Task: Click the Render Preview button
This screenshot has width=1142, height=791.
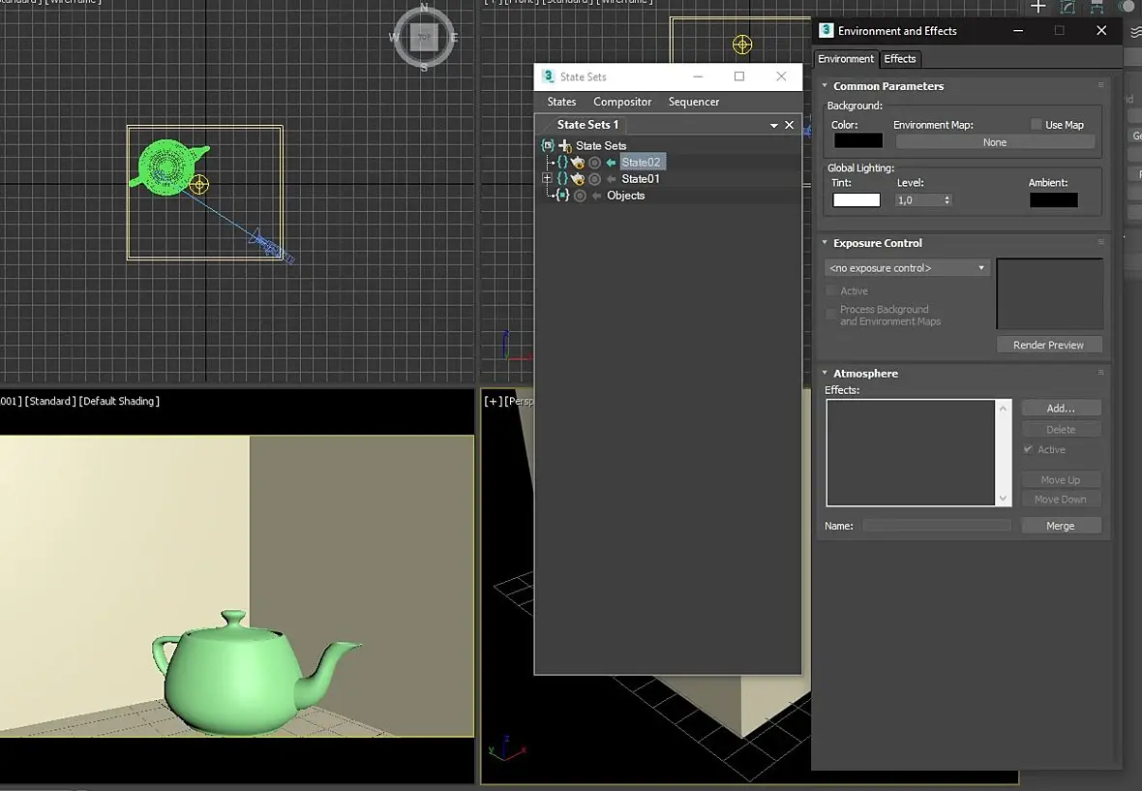Action: (1049, 345)
